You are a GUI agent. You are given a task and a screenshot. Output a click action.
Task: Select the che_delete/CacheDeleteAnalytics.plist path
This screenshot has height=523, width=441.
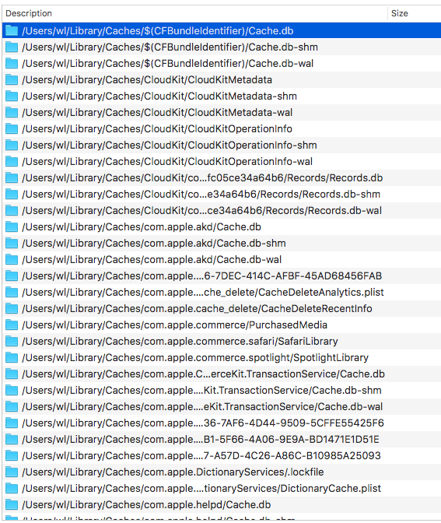pos(203,293)
